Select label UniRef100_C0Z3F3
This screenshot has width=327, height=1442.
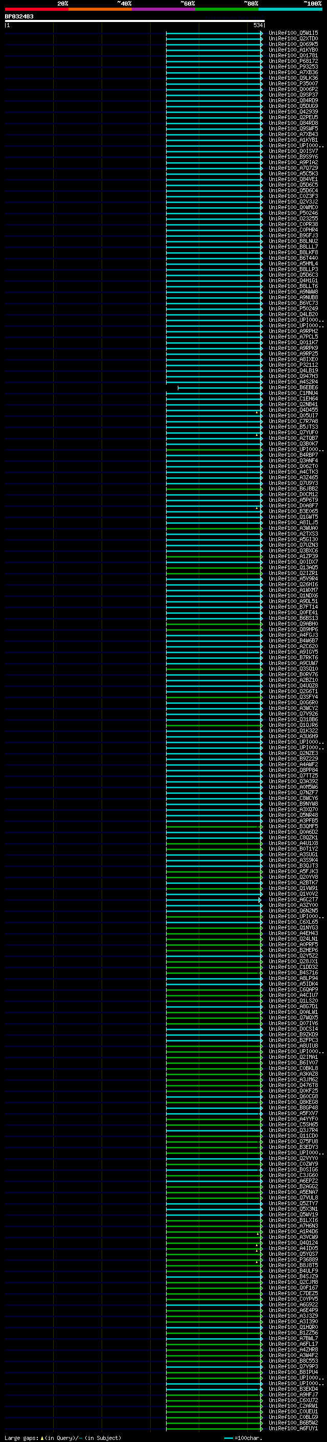[x=293, y=196]
